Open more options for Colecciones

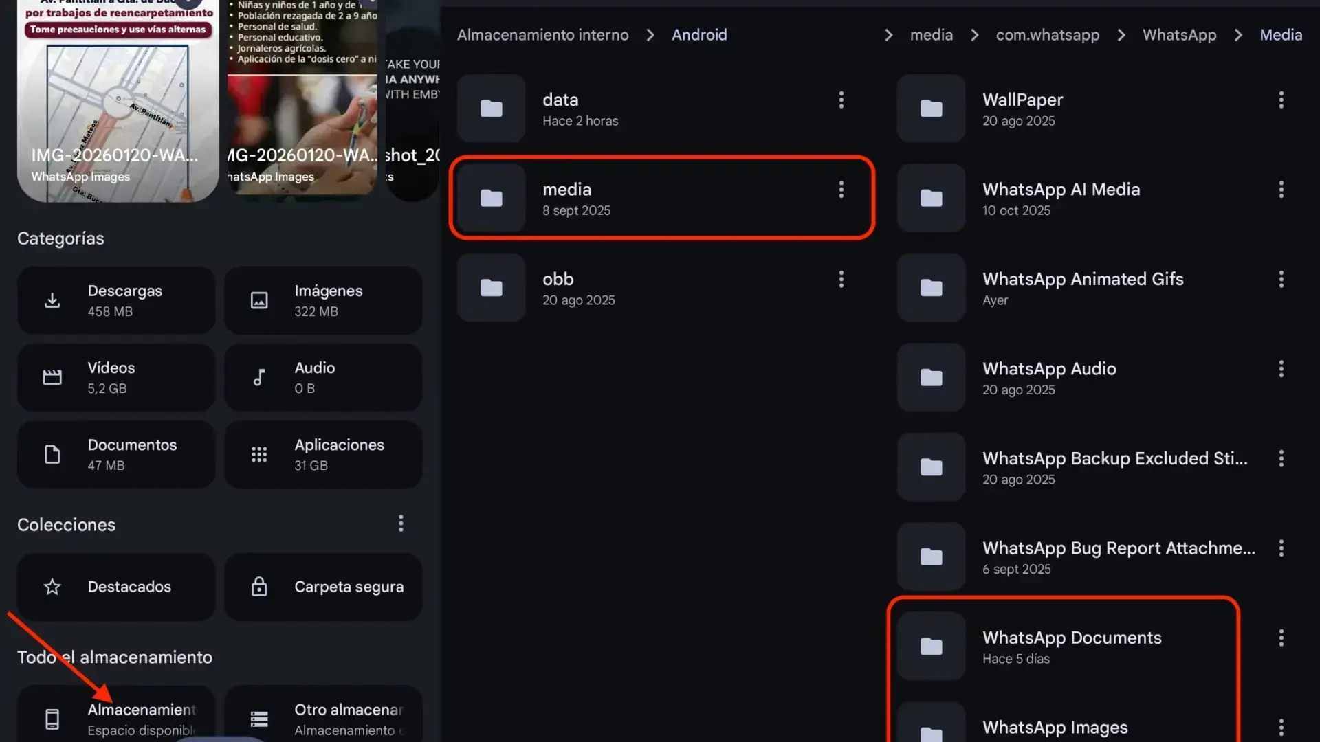(x=401, y=524)
